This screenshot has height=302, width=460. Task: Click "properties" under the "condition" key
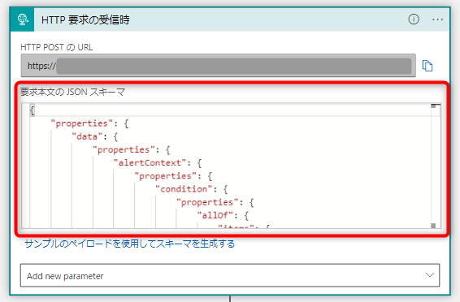click(207, 202)
